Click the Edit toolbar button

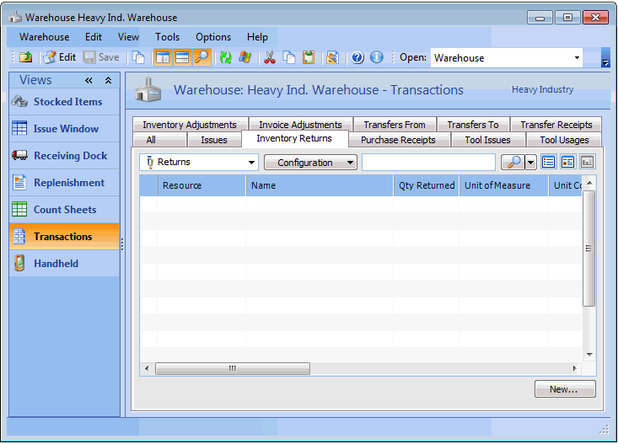[x=60, y=57]
